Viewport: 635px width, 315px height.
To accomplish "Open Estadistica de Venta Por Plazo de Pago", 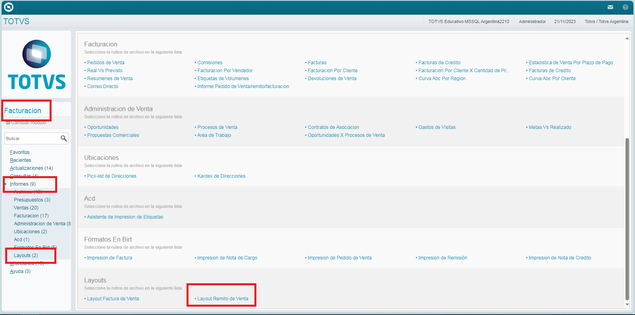I will 571,63.
